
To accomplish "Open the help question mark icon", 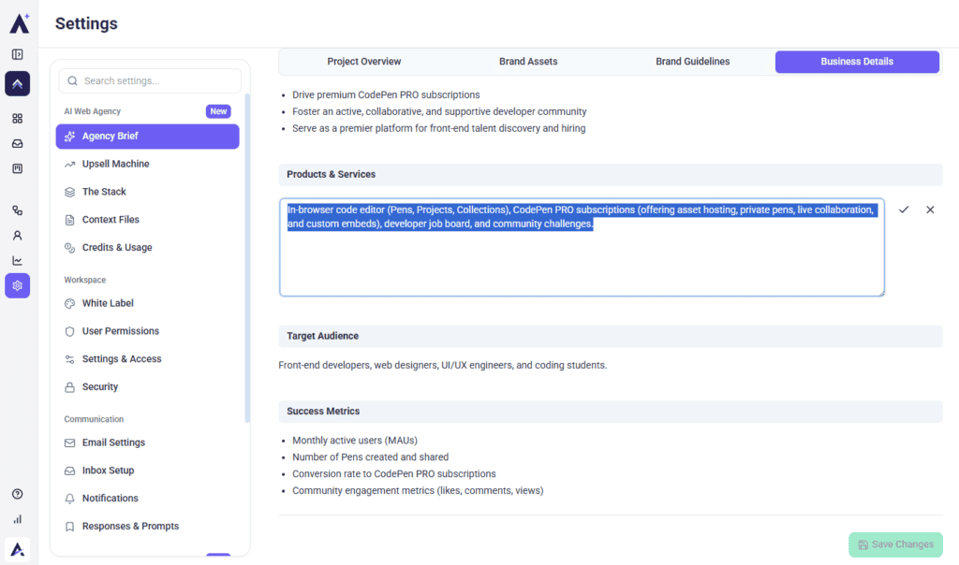I will point(17,494).
